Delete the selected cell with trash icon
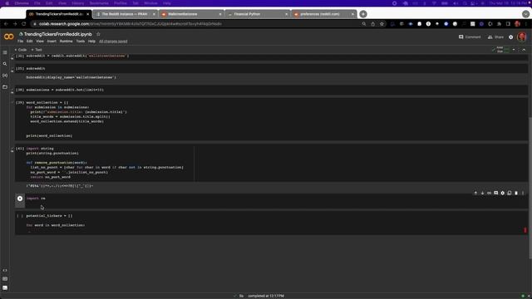This screenshot has width=532, height=299. click(x=516, y=193)
